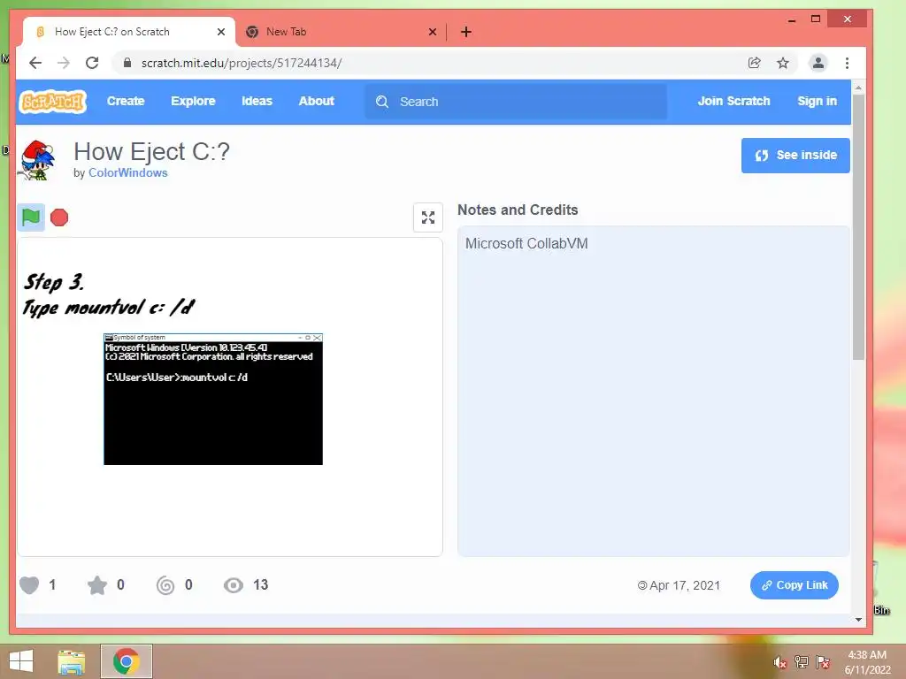Click the lock site info icon
The image size is (906, 679).
click(x=127, y=63)
